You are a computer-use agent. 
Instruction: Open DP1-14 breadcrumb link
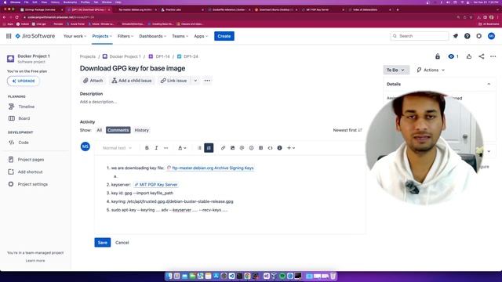click(159, 56)
